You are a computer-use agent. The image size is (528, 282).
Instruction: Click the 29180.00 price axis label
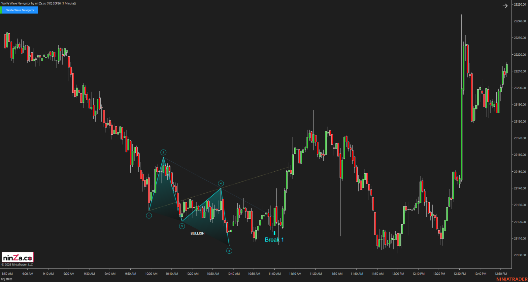coord(520,122)
